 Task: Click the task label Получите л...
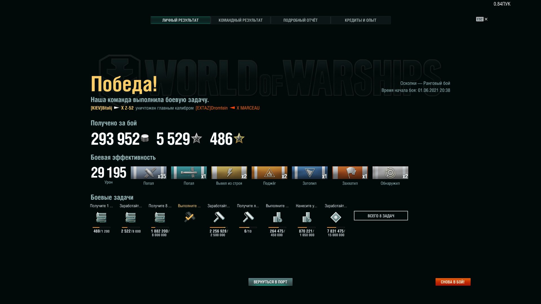(x=248, y=206)
